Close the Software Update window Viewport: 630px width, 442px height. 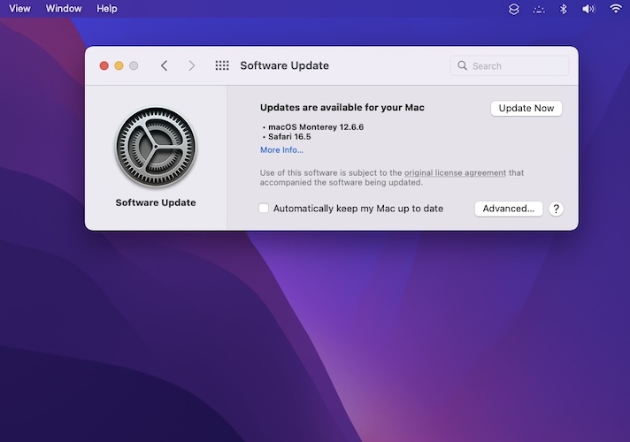(104, 65)
